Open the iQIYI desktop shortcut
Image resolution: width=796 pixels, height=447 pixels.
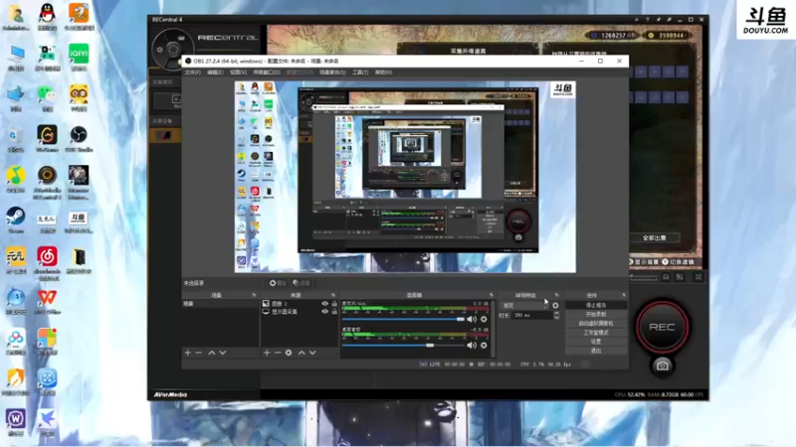79,58
